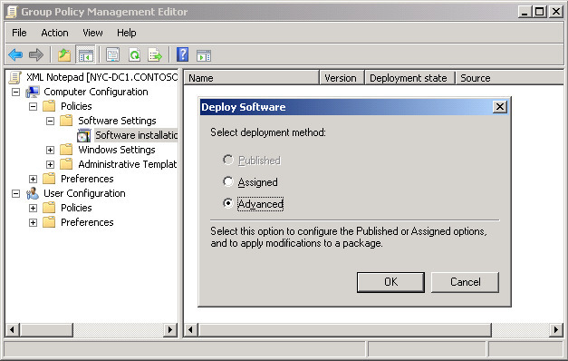Open the Action menu
Viewport: 568px width, 361px height.
[54, 33]
